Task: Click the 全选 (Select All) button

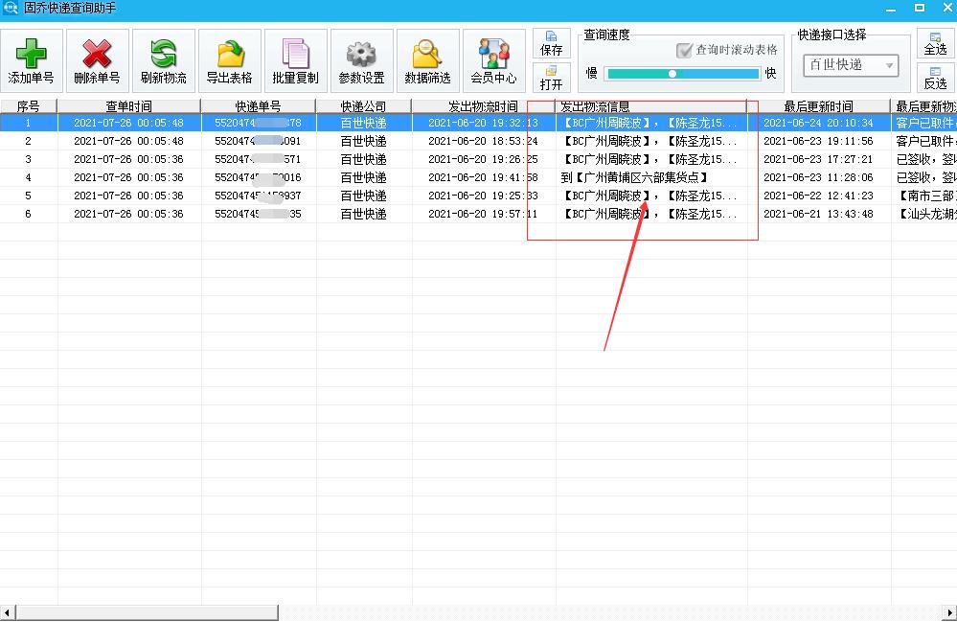Action: 934,45
